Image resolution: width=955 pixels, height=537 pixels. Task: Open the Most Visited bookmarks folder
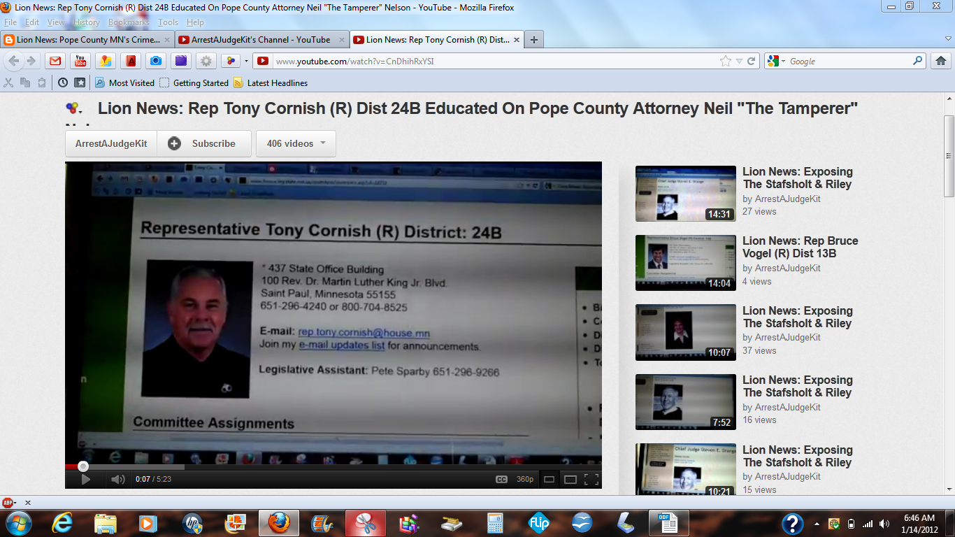(x=124, y=83)
